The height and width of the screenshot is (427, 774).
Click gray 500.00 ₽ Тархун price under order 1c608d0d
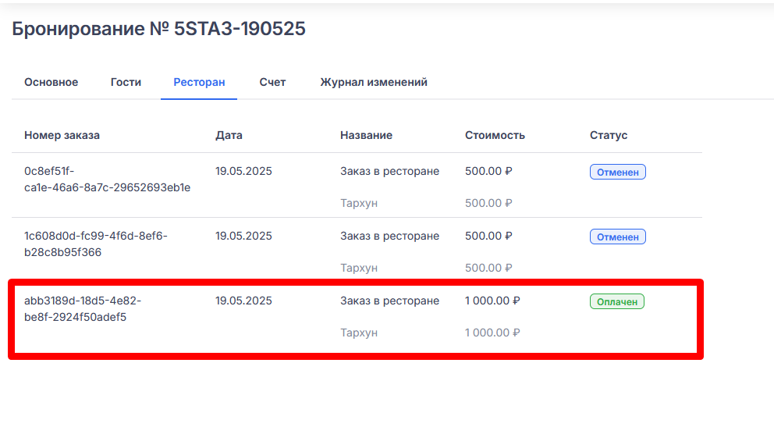point(488,268)
